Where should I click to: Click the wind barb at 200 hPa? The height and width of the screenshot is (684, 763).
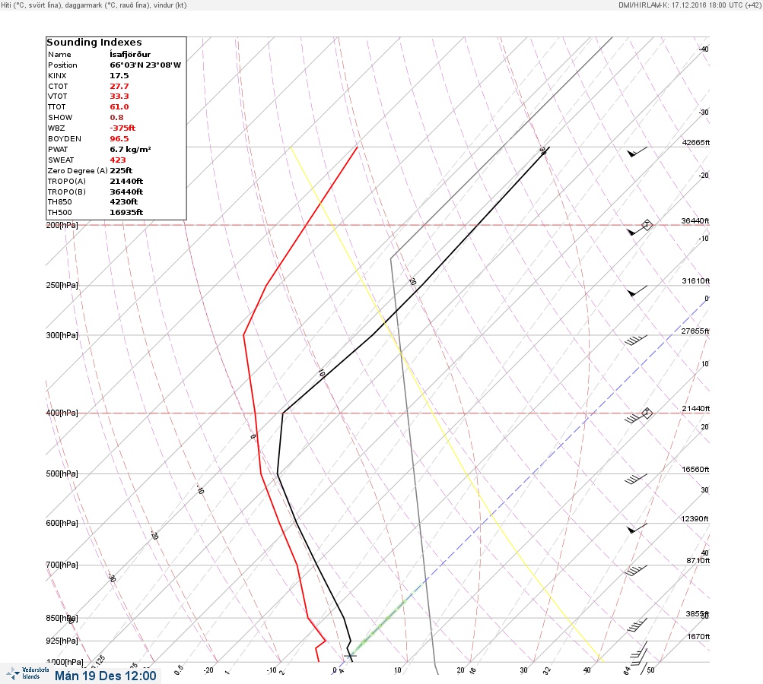[x=636, y=230]
